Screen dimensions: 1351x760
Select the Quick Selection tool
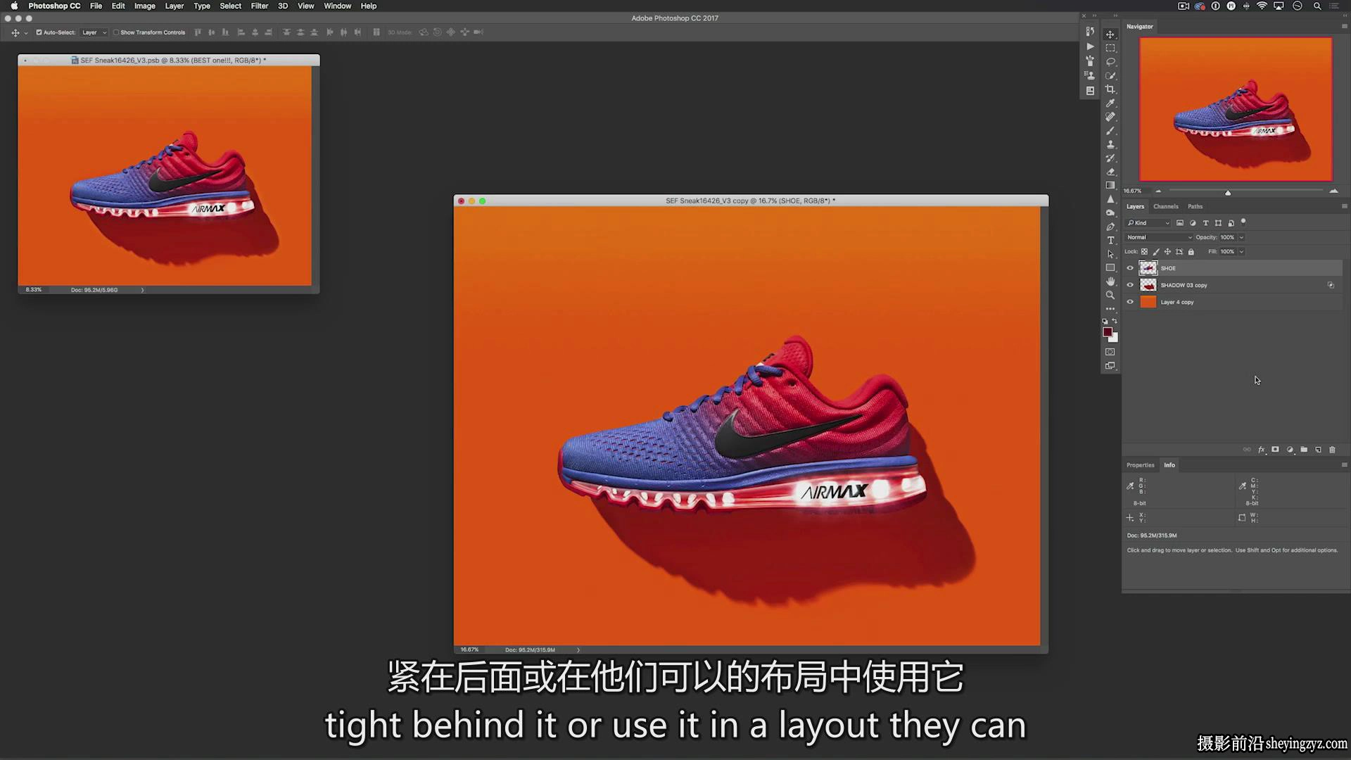[x=1110, y=75]
